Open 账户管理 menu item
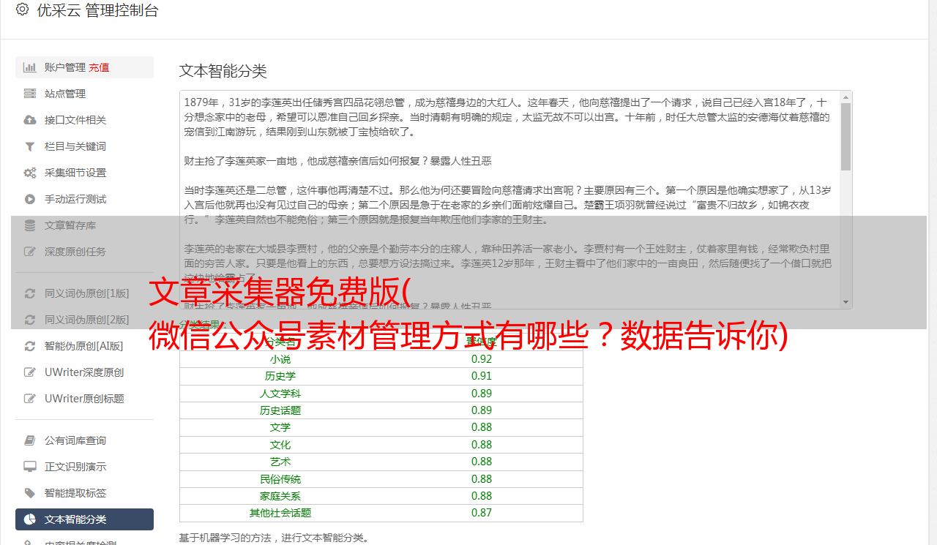The image size is (937, 545). click(84, 67)
